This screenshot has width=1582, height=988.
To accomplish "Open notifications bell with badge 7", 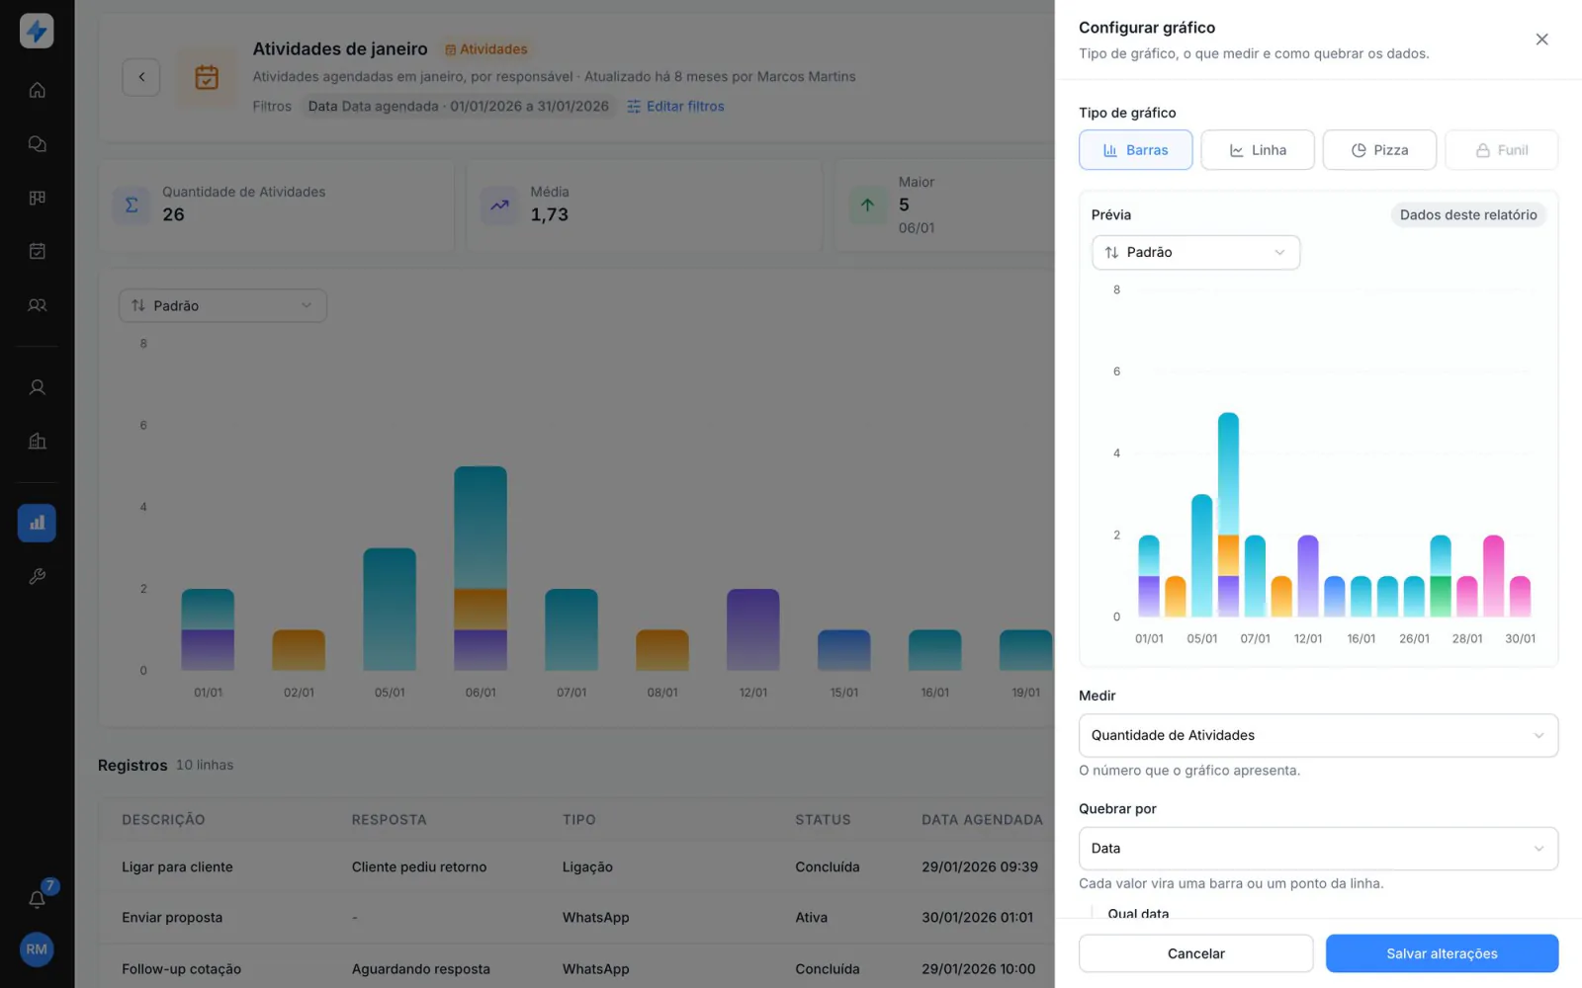I will pyautogui.click(x=38, y=898).
